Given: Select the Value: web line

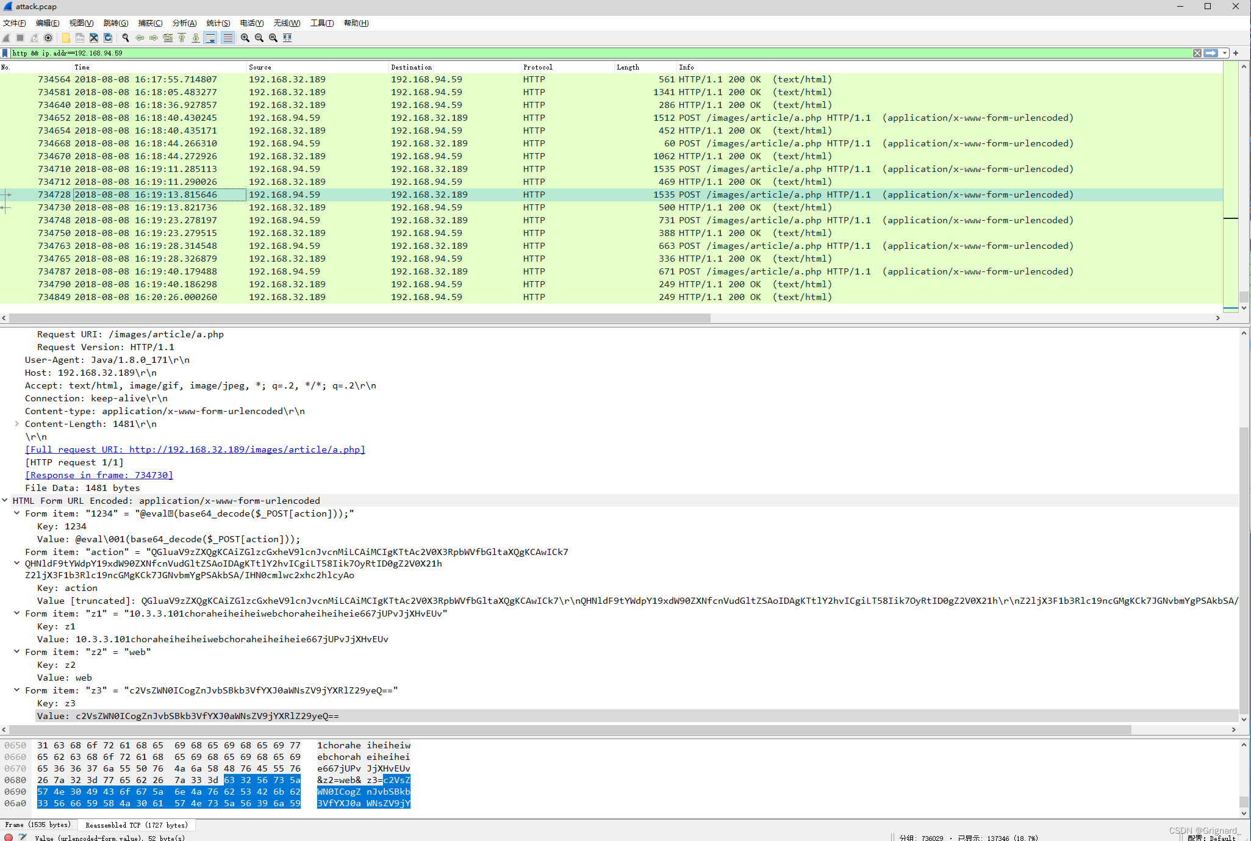Looking at the screenshot, I should tap(65, 678).
